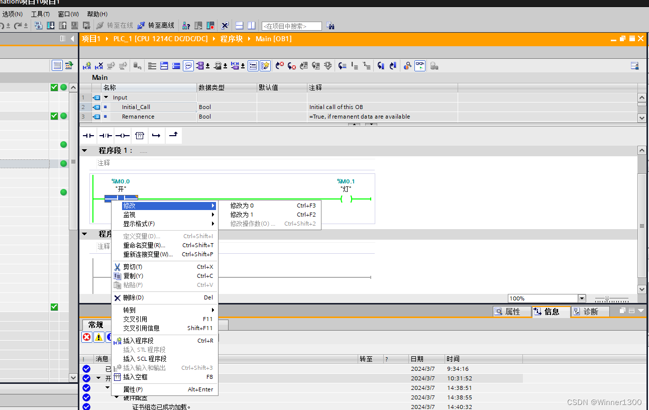The width and height of the screenshot is (649, 410).
Task: Select 修改为 0 from submenu
Action: tap(269, 206)
